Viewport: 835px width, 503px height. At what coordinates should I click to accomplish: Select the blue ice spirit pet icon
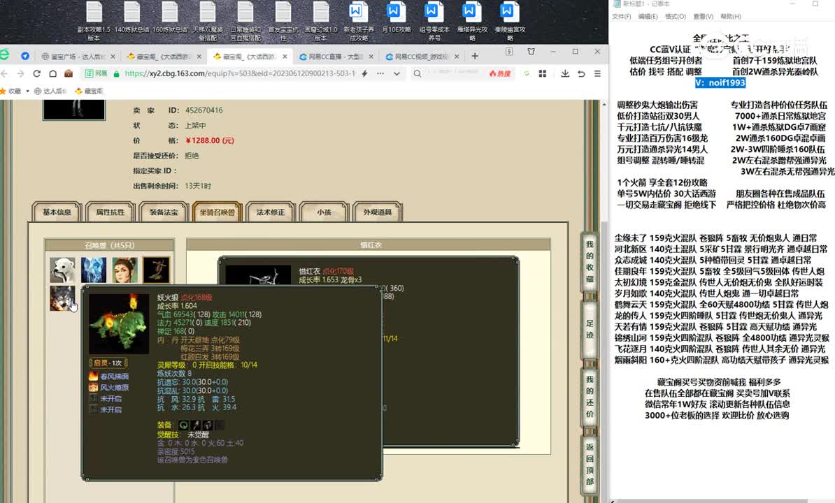(94, 270)
